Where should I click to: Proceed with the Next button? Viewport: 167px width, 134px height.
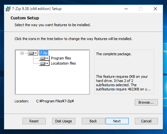click(117, 121)
